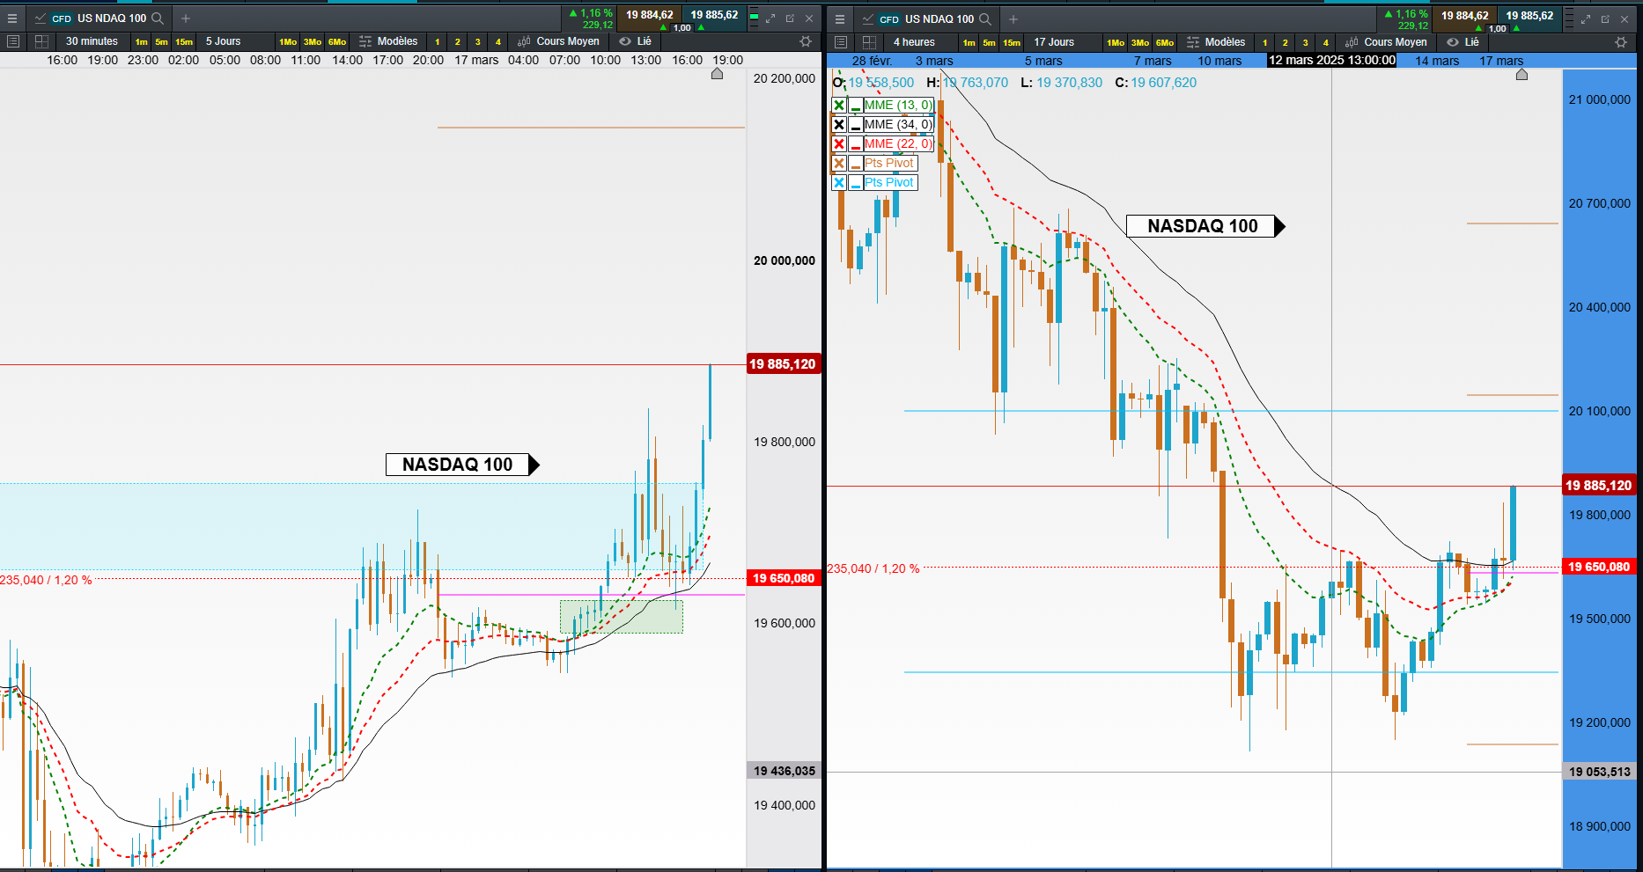Search instrument in left chart header
The height and width of the screenshot is (872, 1643).
point(158,18)
